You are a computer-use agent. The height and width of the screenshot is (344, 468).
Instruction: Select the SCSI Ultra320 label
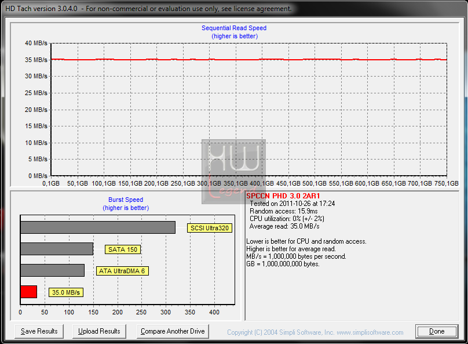point(210,228)
